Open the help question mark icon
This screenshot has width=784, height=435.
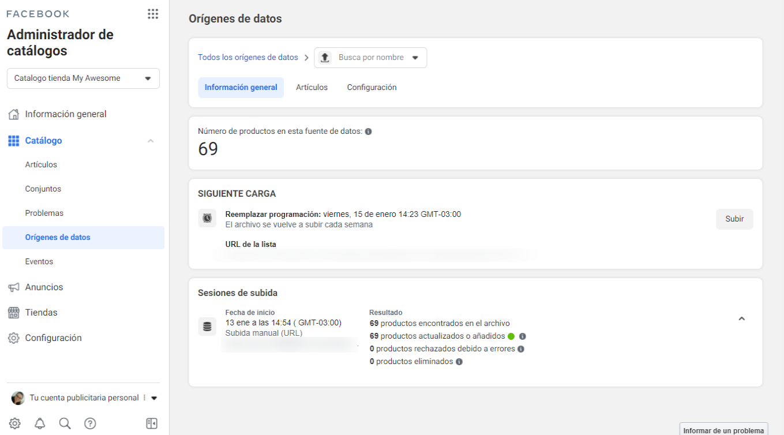click(90, 423)
